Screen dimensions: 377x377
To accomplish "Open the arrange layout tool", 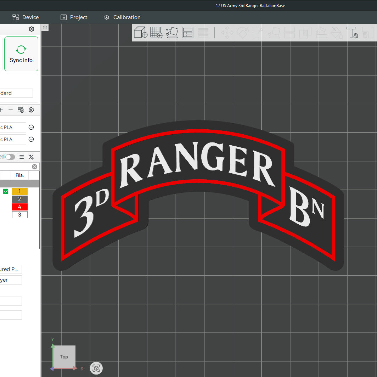I will 187,32.
